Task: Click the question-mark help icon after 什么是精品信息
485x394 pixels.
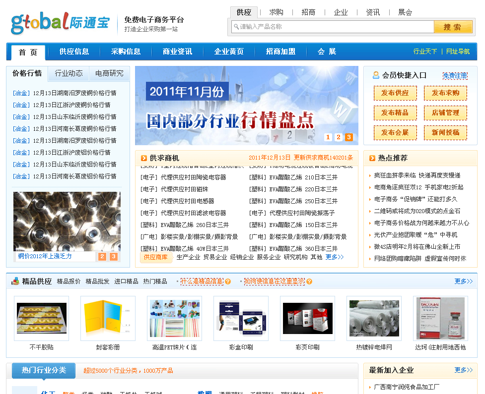Action: pos(229,281)
